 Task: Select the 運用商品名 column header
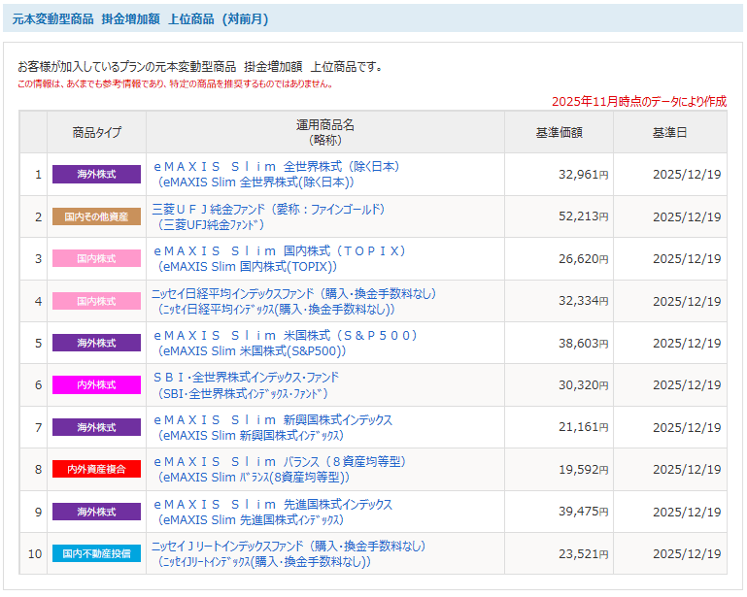point(324,132)
